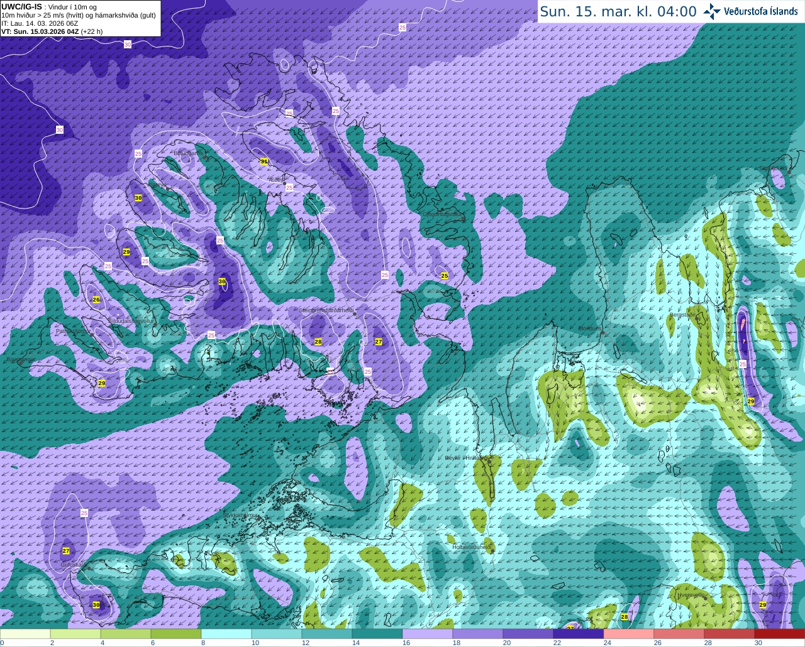Viewport: 805px width, 647px height.
Task: Click the legend tick number 24
Action: [607, 643]
